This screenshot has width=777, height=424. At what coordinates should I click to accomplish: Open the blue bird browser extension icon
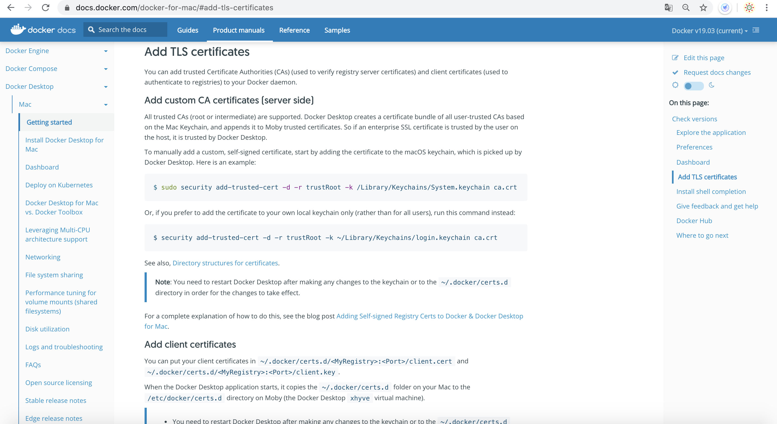(725, 8)
